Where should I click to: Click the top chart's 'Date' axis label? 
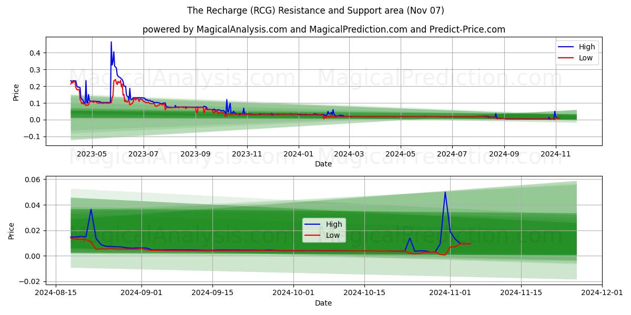pos(323,164)
